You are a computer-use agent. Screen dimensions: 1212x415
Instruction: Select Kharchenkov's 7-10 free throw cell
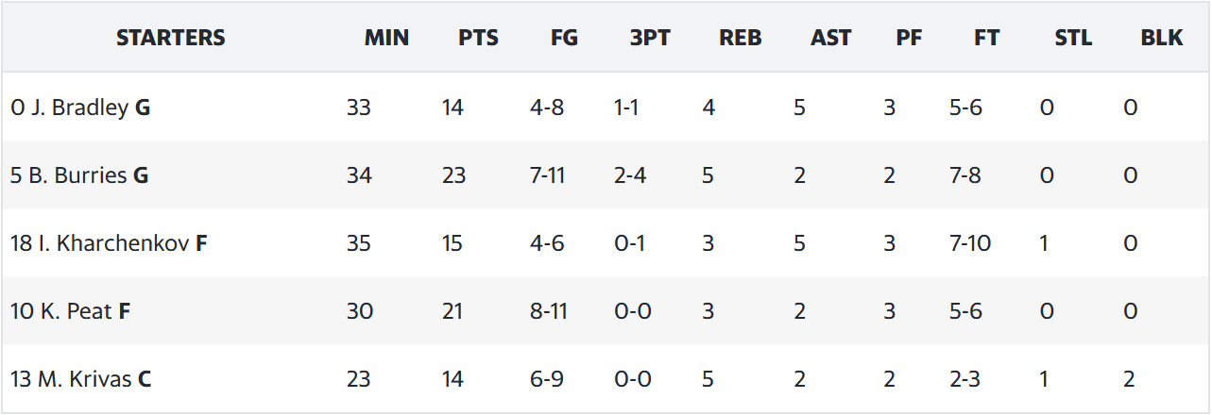click(x=970, y=243)
